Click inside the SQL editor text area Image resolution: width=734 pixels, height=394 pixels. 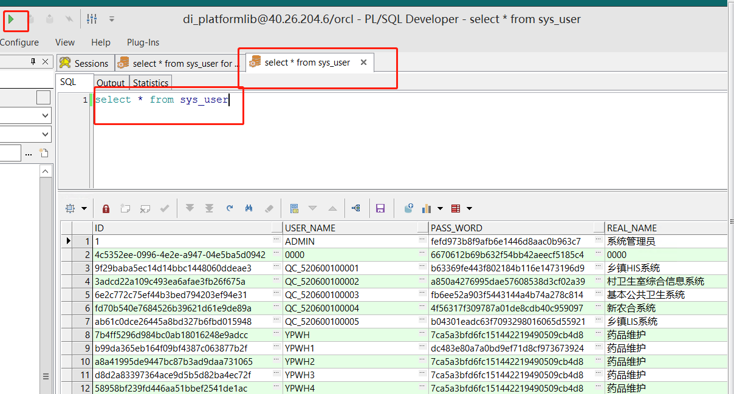(x=410, y=141)
